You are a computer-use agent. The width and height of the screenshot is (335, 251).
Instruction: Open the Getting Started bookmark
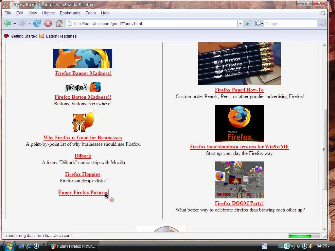[21, 36]
